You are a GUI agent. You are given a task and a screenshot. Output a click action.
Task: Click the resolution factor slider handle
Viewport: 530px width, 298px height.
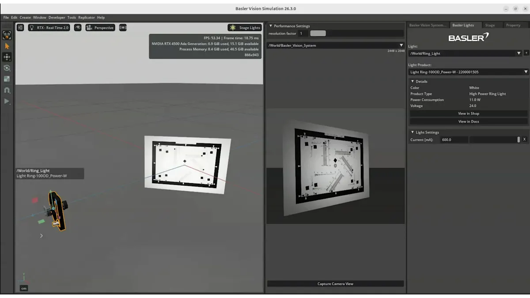click(318, 34)
